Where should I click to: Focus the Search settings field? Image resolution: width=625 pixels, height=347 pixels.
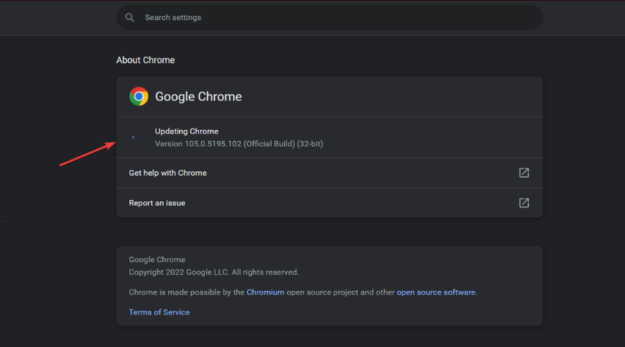click(329, 17)
